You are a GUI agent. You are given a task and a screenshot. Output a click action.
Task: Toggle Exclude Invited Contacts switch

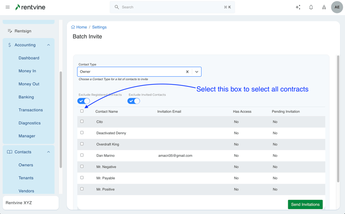coord(134,101)
